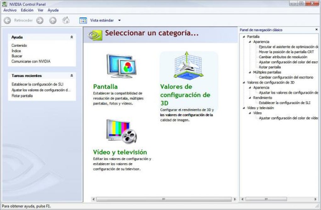The height and width of the screenshot is (210, 321).
Task: Click the Comunicarse con NVIDIA link
Action: [31, 61]
